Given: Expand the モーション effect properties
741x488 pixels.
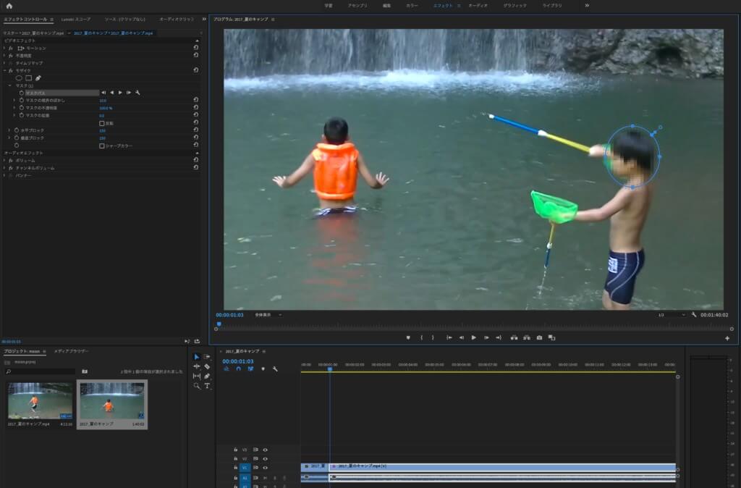Looking at the screenshot, I should click(5, 48).
